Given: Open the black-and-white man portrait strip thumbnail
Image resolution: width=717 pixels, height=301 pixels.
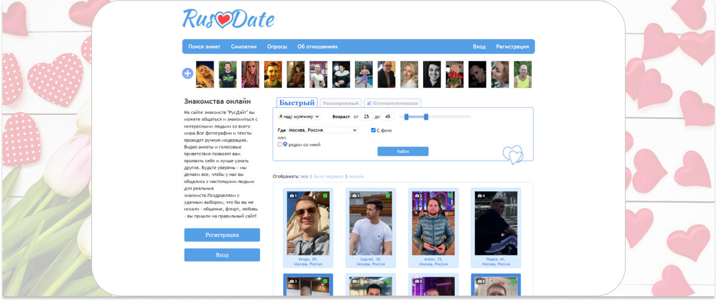Looking at the screenshot, I should pos(432,75).
